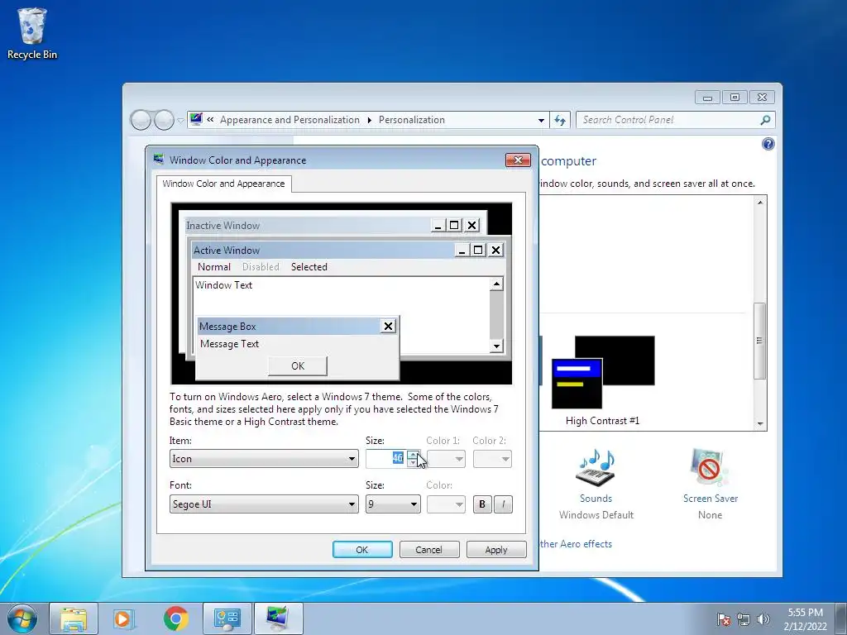Click OK in the preview Message Box
Image resolution: width=847 pixels, height=635 pixels.
[x=298, y=365]
